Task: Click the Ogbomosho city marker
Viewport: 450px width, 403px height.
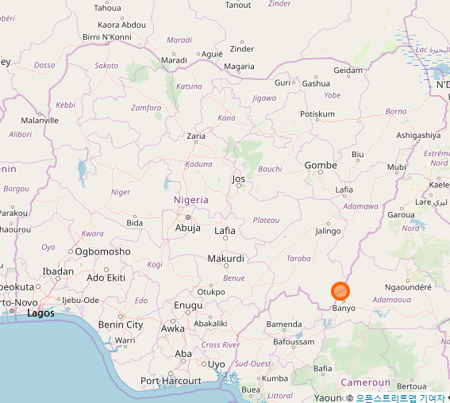Action: tap(71, 251)
